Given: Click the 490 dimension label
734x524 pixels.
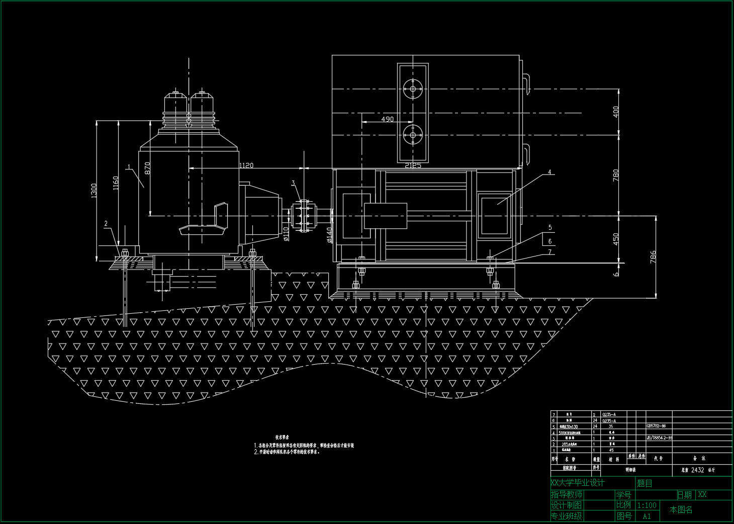Looking at the screenshot, I should pos(387,119).
